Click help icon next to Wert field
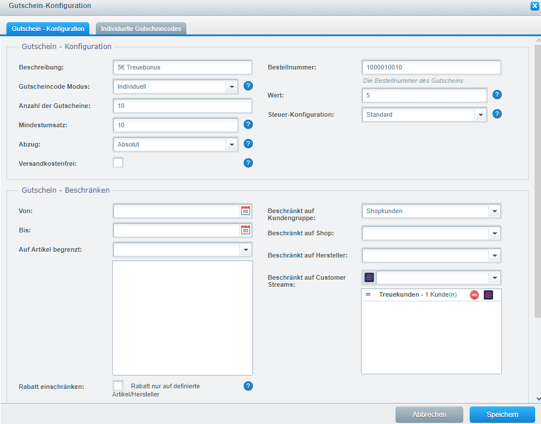Image resolution: width=541 pixels, height=424 pixels. [x=497, y=95]
